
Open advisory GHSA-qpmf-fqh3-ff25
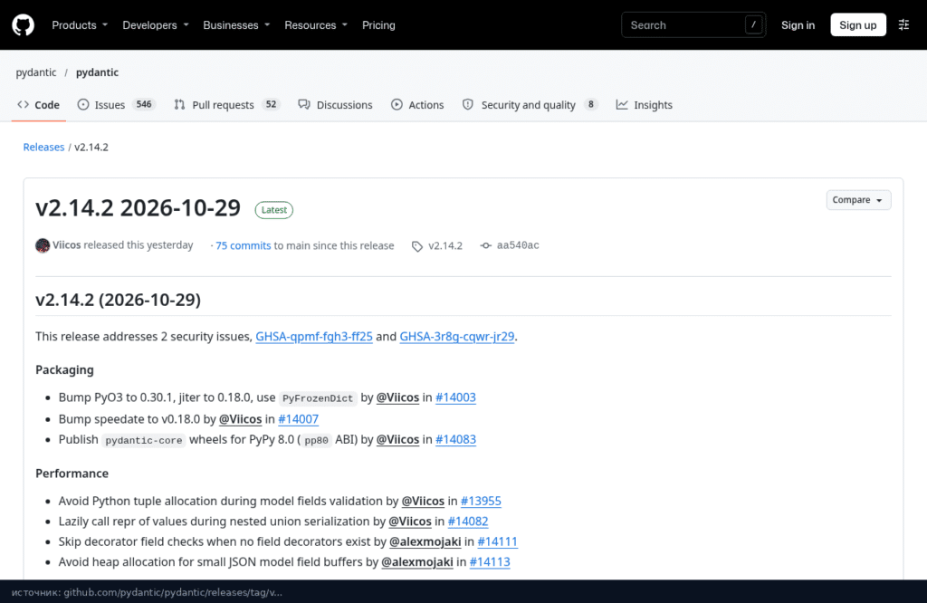(x=314, y=337)
